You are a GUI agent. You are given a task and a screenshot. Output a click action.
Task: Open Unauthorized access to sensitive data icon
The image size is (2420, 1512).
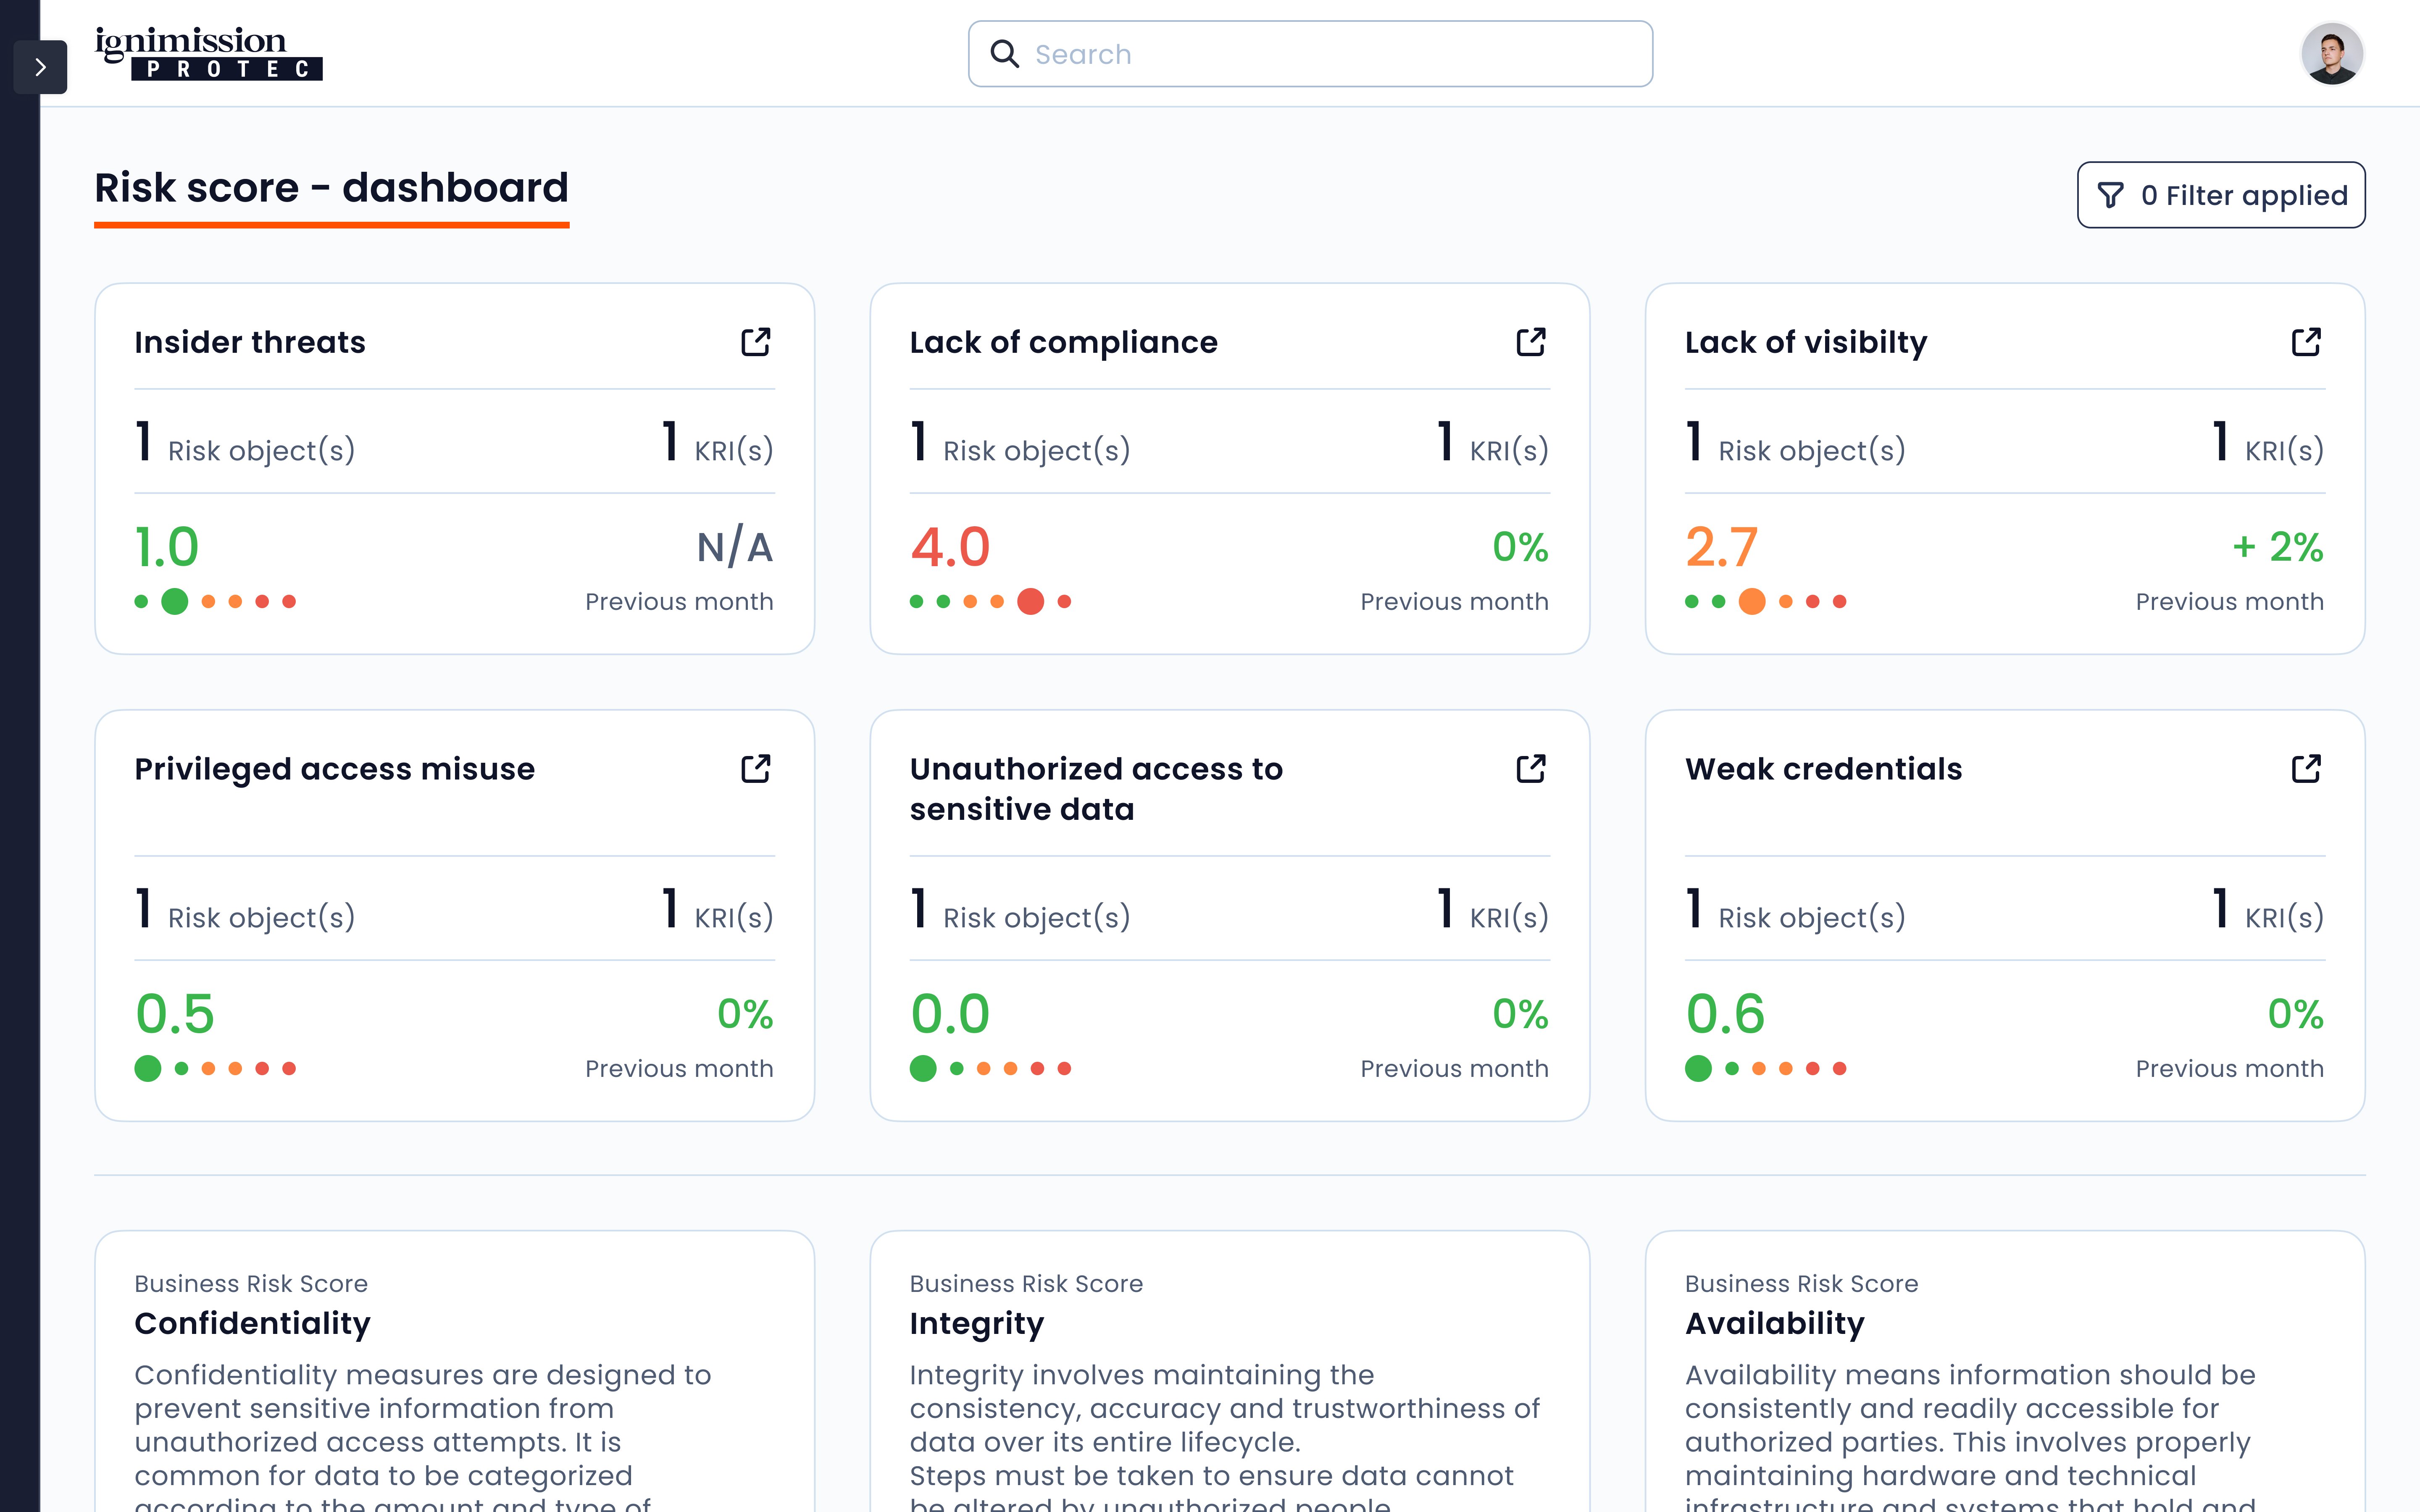click(1530, 769)
